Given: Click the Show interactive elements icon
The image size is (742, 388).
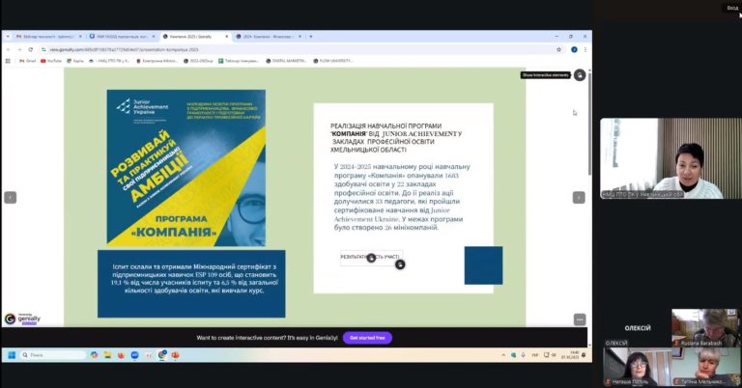Looking at the screenshot, I should (x=580, y=74).
